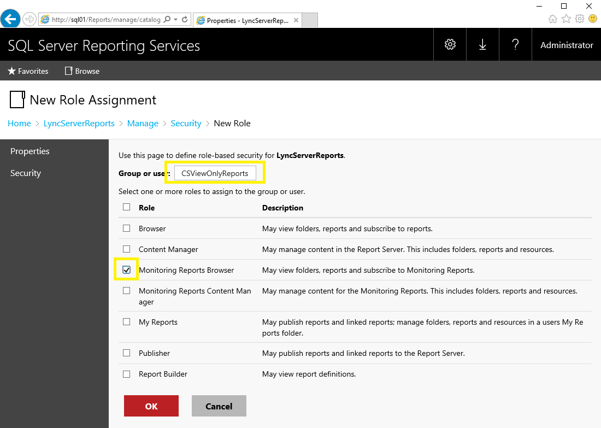This screenshot has height=428, width=601.
Task: Click the browser Back arrow button
Action: 10,19
